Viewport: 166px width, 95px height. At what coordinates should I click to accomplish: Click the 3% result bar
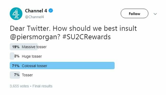point(12,56)
